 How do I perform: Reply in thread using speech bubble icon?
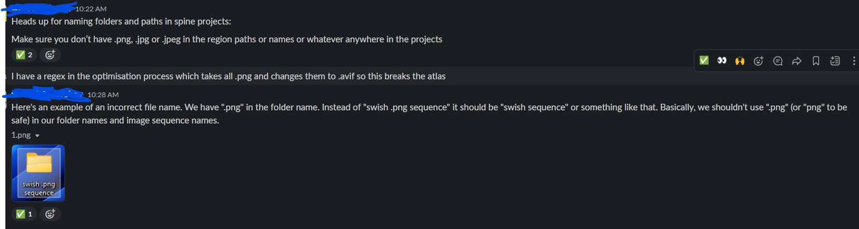coord(777,60)
